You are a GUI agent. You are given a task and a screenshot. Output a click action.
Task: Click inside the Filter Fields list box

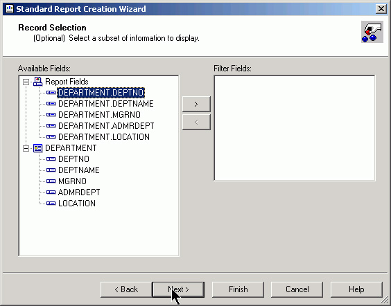295,128
